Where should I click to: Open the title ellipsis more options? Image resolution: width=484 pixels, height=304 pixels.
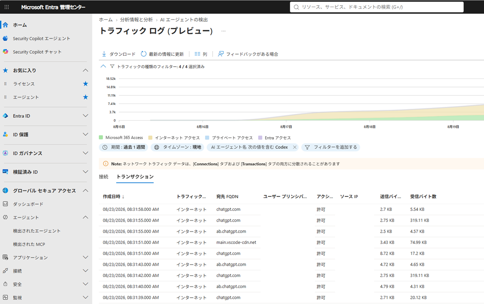click(224, 31)
